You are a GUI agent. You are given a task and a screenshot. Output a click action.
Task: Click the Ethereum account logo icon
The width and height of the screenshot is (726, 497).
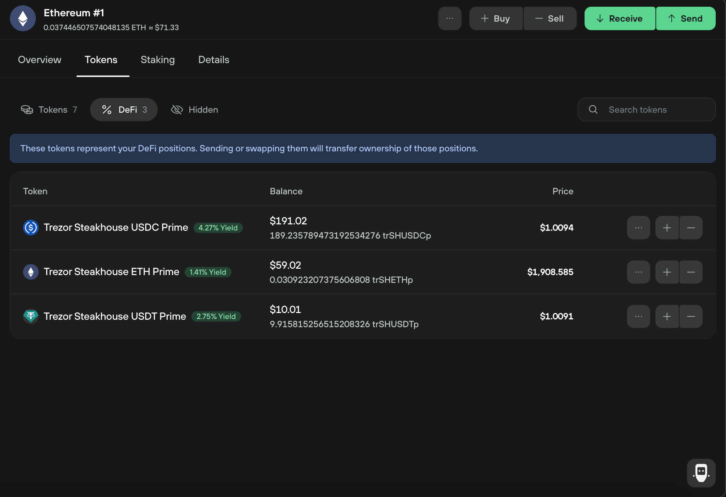[x=23, y=18]
